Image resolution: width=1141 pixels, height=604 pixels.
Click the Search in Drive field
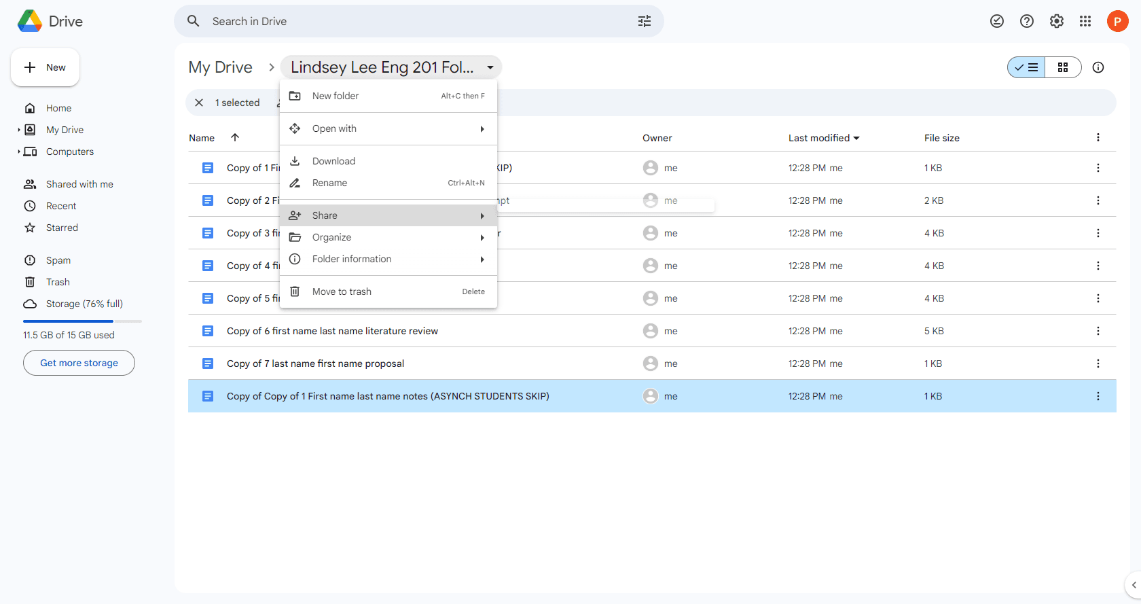(x=418, y=21)
